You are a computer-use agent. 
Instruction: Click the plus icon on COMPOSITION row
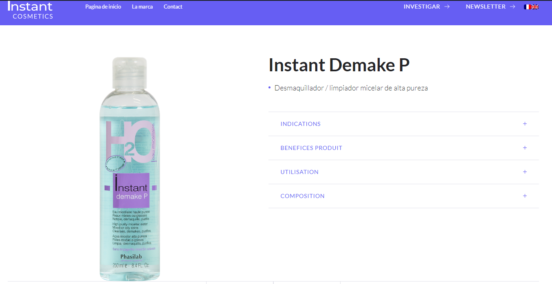[x=525, y=196]
